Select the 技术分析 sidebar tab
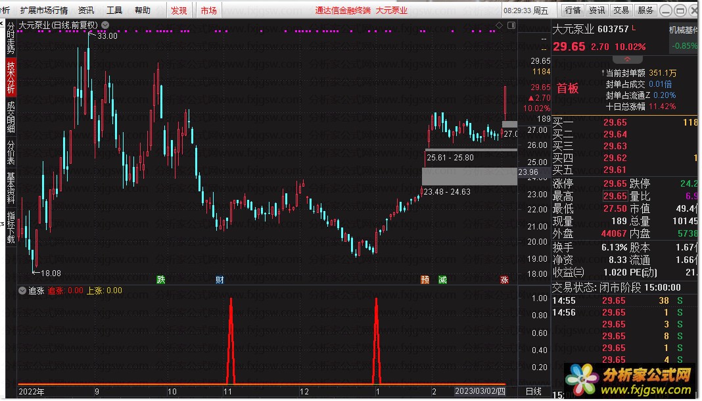 click(x=11, y=77)
